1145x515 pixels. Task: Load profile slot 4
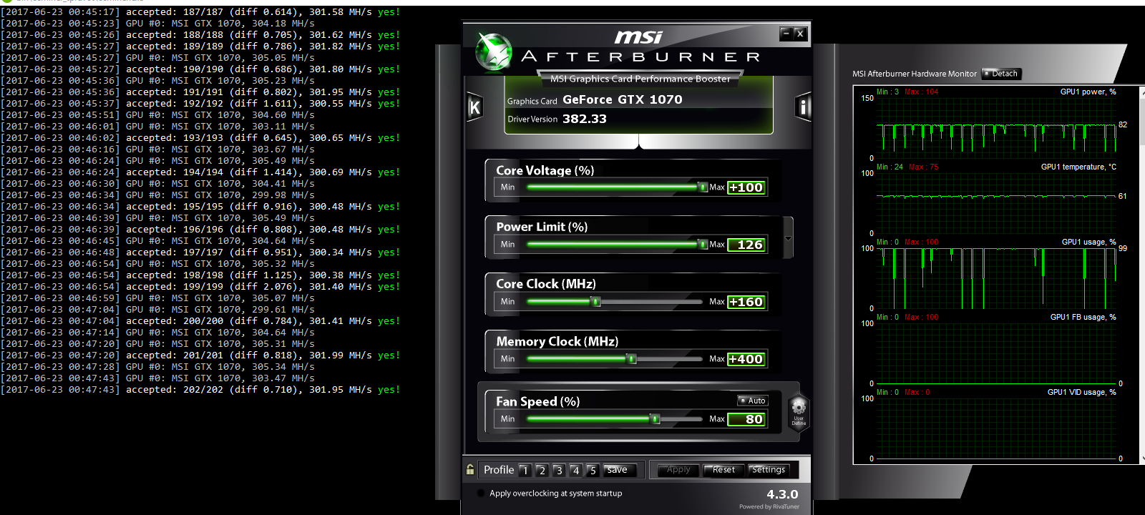[575, 470]
